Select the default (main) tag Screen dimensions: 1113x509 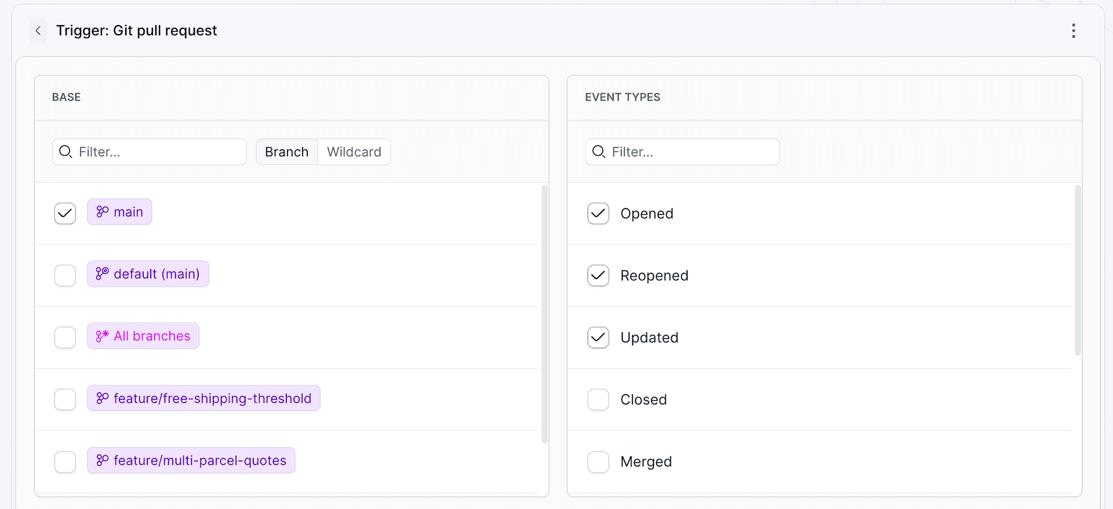tap(148, 274)
